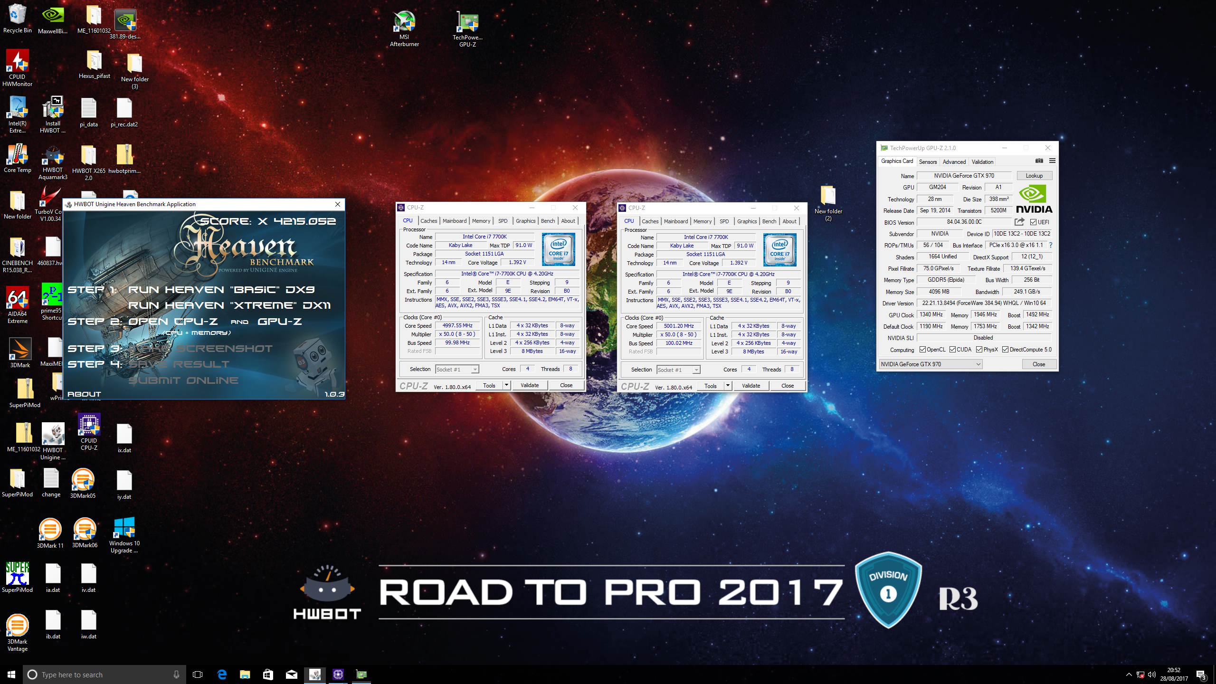Open the 3DMark Vantage desktop icon

coord(17,632)
